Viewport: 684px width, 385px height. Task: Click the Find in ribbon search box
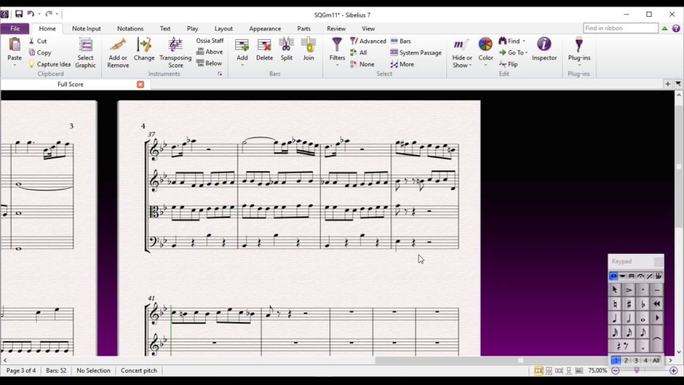pyautogui.click(x=620, y=28)
